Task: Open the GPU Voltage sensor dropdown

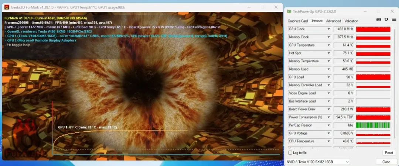Action: tap(329, 133)
